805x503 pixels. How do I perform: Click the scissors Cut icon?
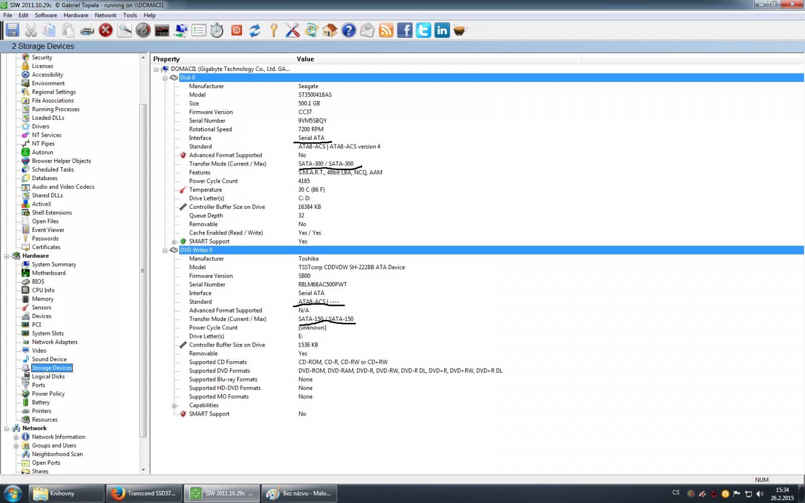point(31,30)
